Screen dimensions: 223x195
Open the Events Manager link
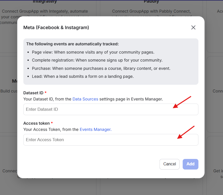[x=95, y=129]
